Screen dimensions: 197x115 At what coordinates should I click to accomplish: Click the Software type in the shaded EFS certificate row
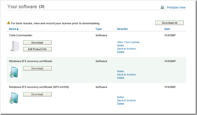101,61
